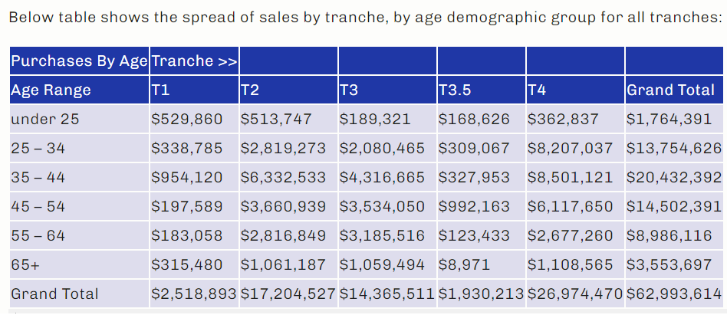727x315 pixels.
Task: Select the '65+' row label
Action: click(79, 264)
